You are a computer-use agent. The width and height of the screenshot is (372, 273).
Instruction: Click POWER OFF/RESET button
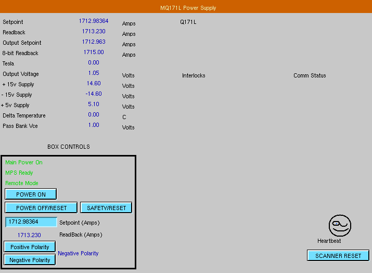[41, 208]
